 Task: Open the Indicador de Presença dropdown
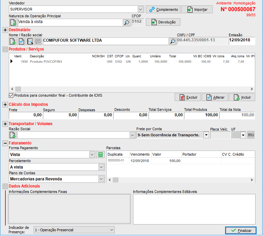pyautogui.click(x=112, y=230)
